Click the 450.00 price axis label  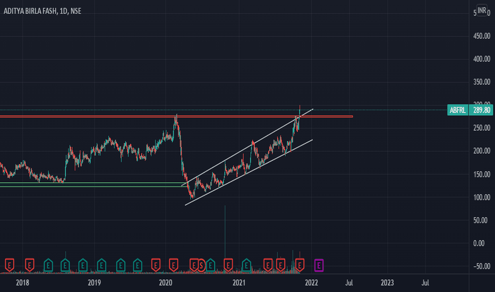click(x=482, y=36)
